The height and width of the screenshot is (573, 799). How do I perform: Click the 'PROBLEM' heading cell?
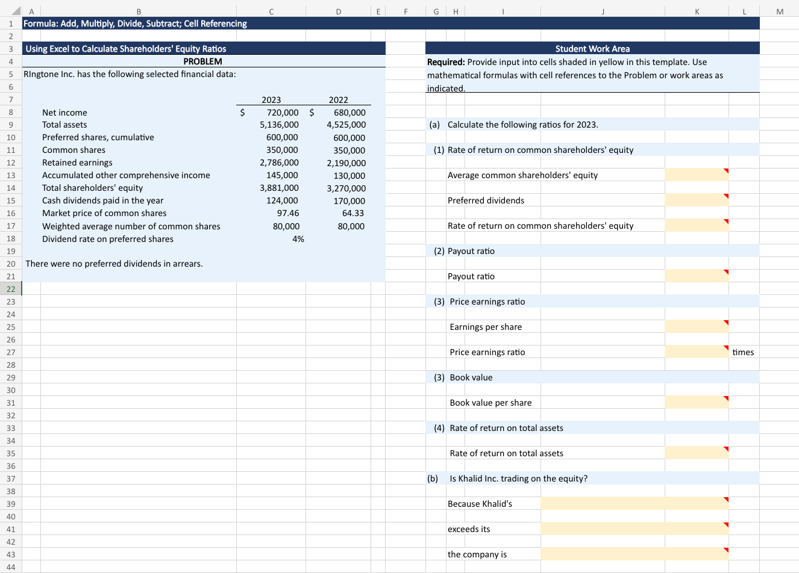203,61
